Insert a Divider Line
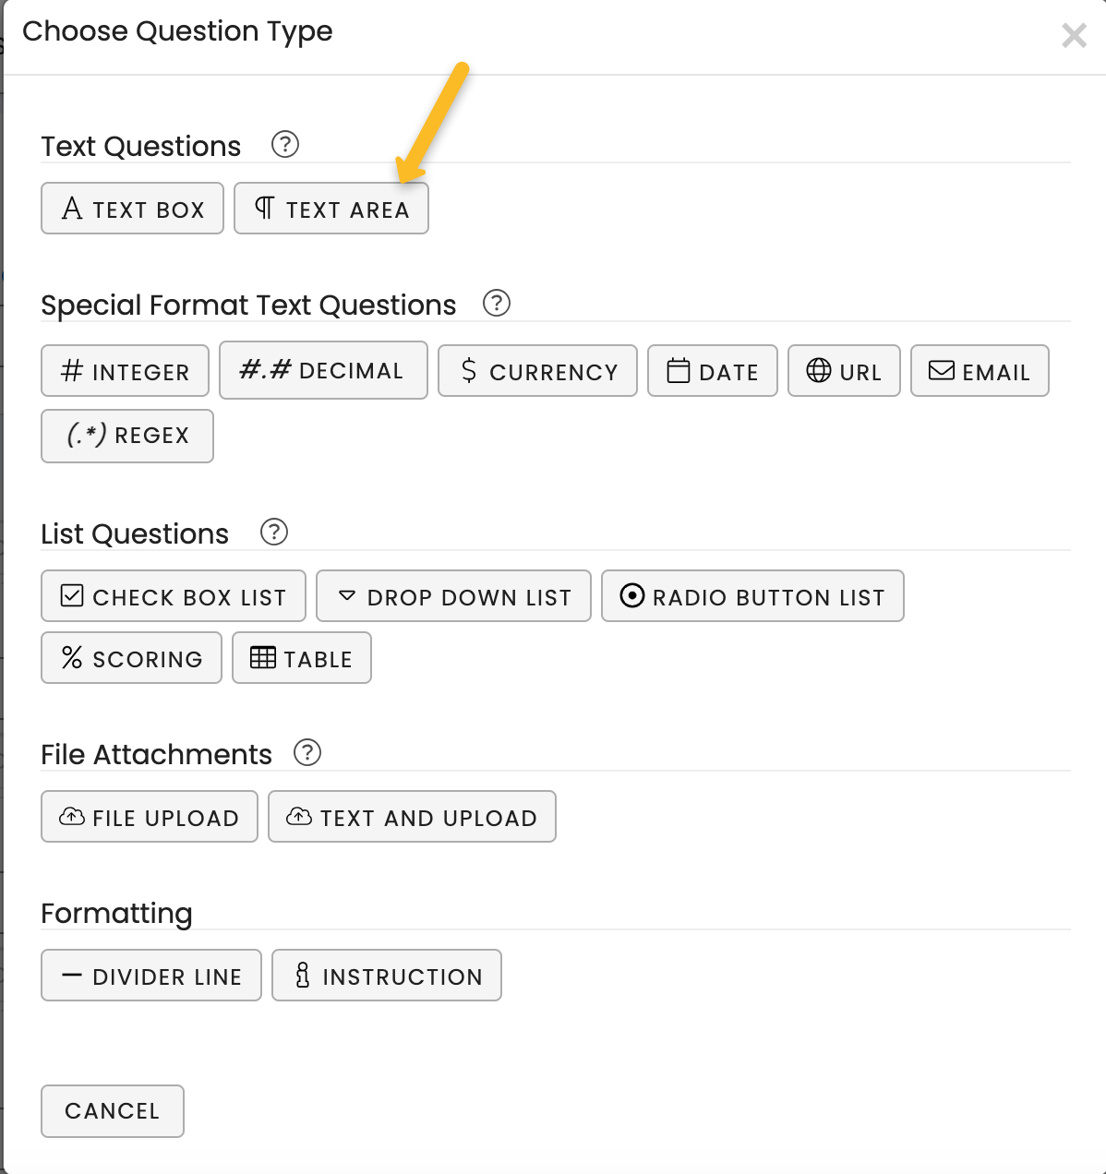The width and height of the screenshot is (1106, 1174). point(150,975)
